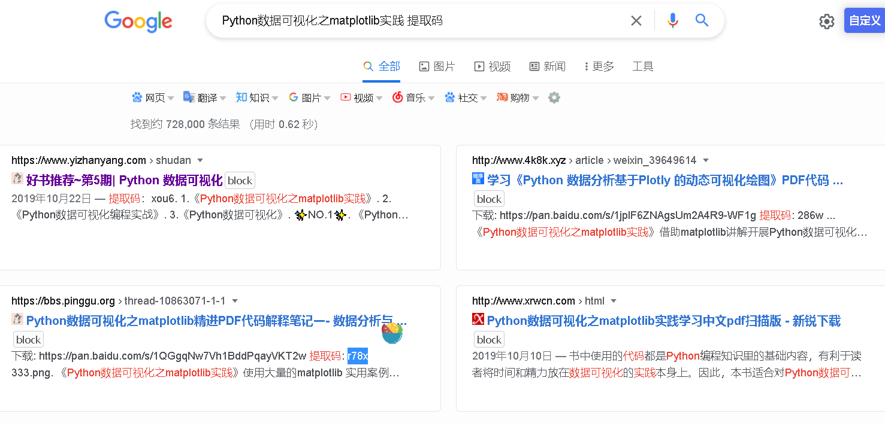Open settings gear at top right

click(x=827, y=22)
